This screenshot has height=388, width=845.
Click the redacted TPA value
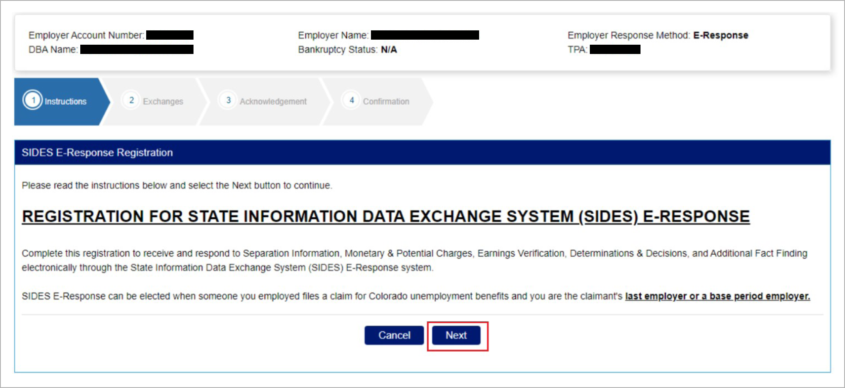615,50
